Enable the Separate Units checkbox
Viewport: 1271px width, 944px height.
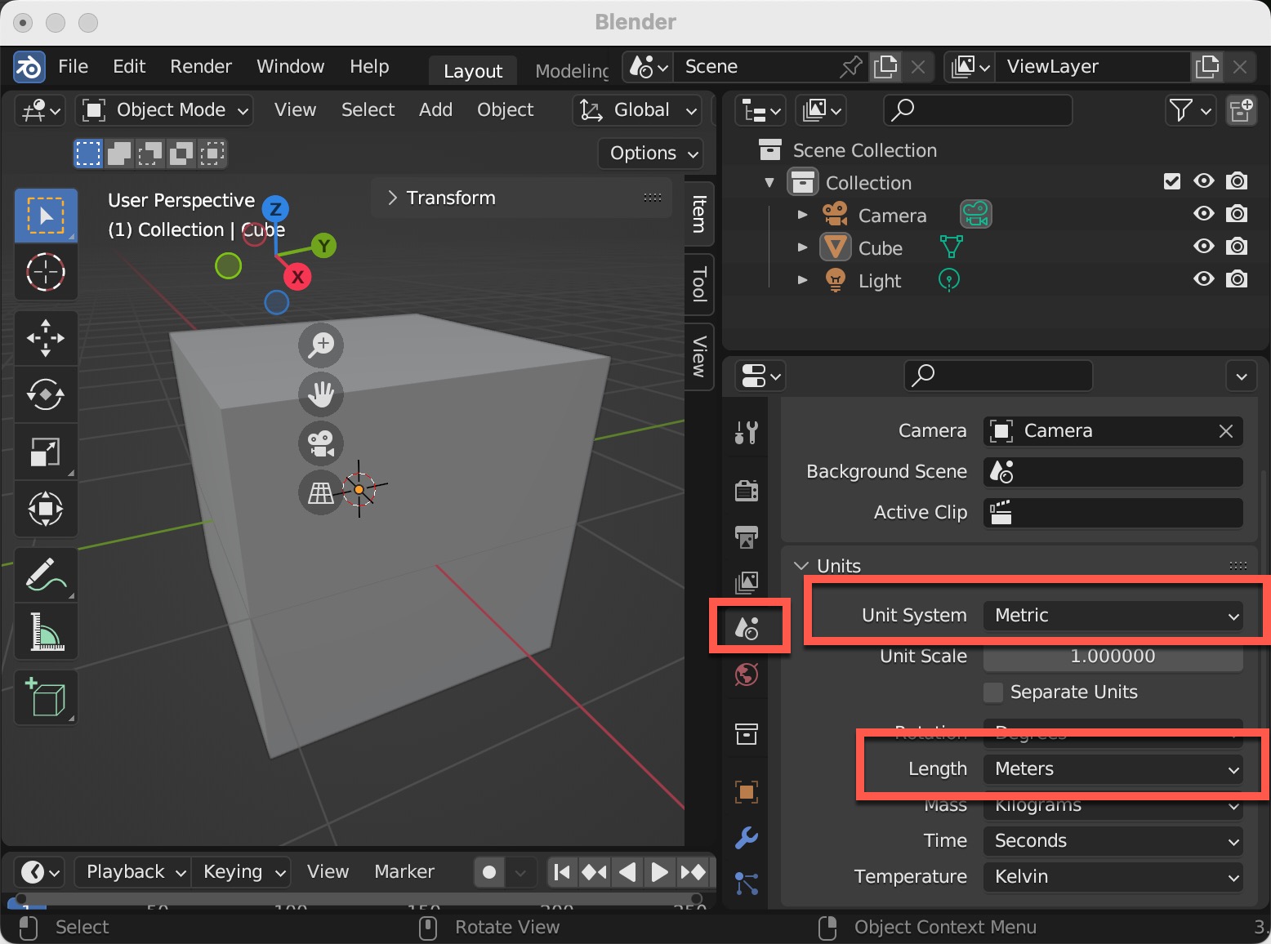click(993, 692)
